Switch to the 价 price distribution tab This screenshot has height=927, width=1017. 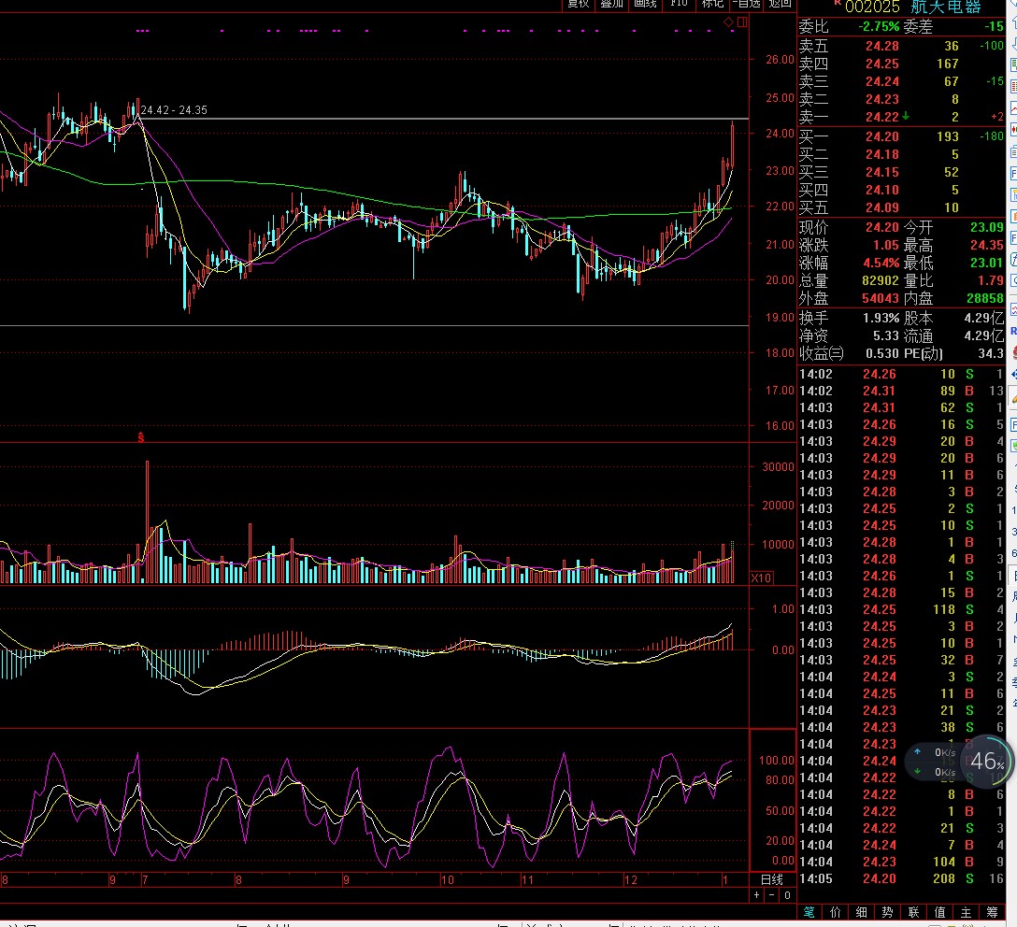pos(836,912)
